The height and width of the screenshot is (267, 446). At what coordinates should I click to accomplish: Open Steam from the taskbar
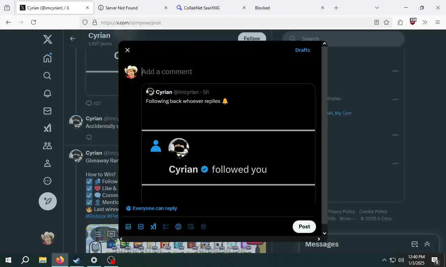[x=77, y=260]
